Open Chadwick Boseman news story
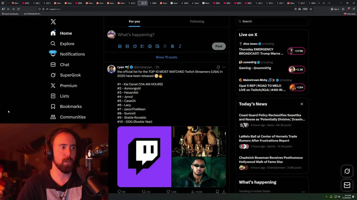 (272, 162)
